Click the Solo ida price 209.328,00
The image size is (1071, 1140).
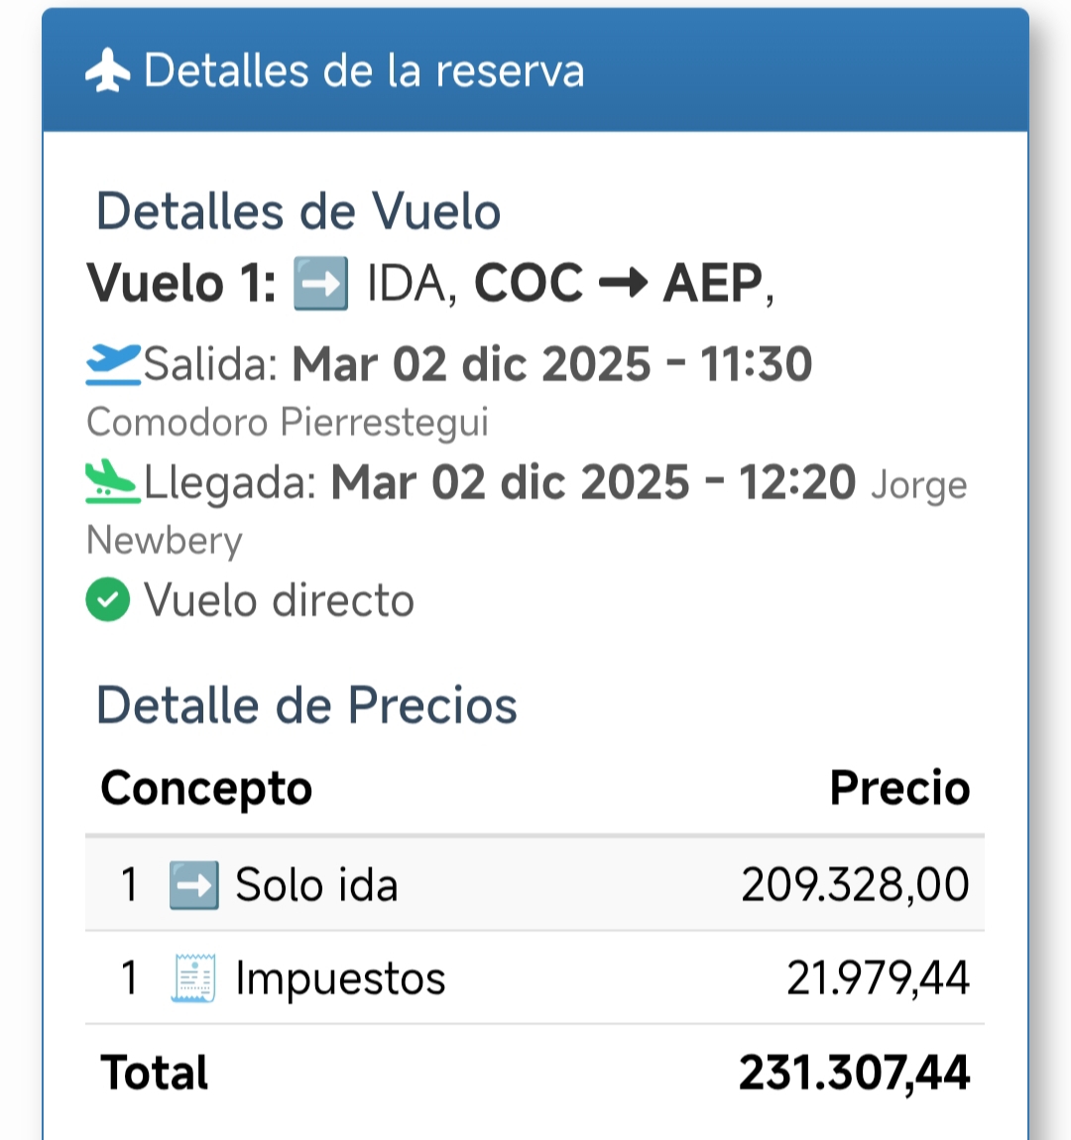[855, 885]
